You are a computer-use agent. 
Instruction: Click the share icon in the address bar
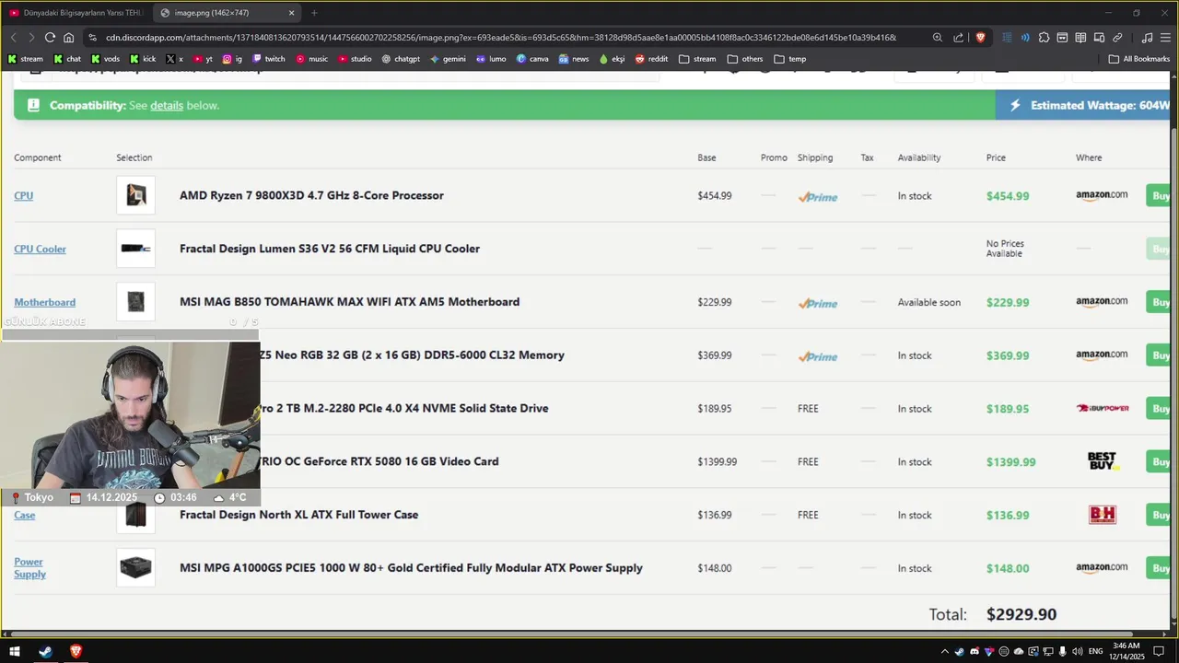pos(959,38)
